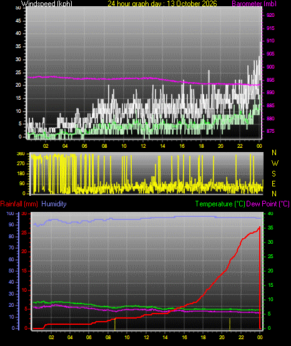Click the red "15" rainfall scale value
This screenshot has width=291, height=346.
coord(24,271)
